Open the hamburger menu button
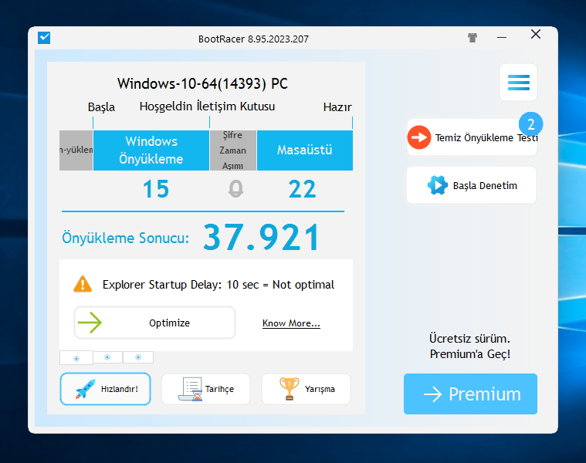This screenshot has height=463, width=586. point(518,82)
